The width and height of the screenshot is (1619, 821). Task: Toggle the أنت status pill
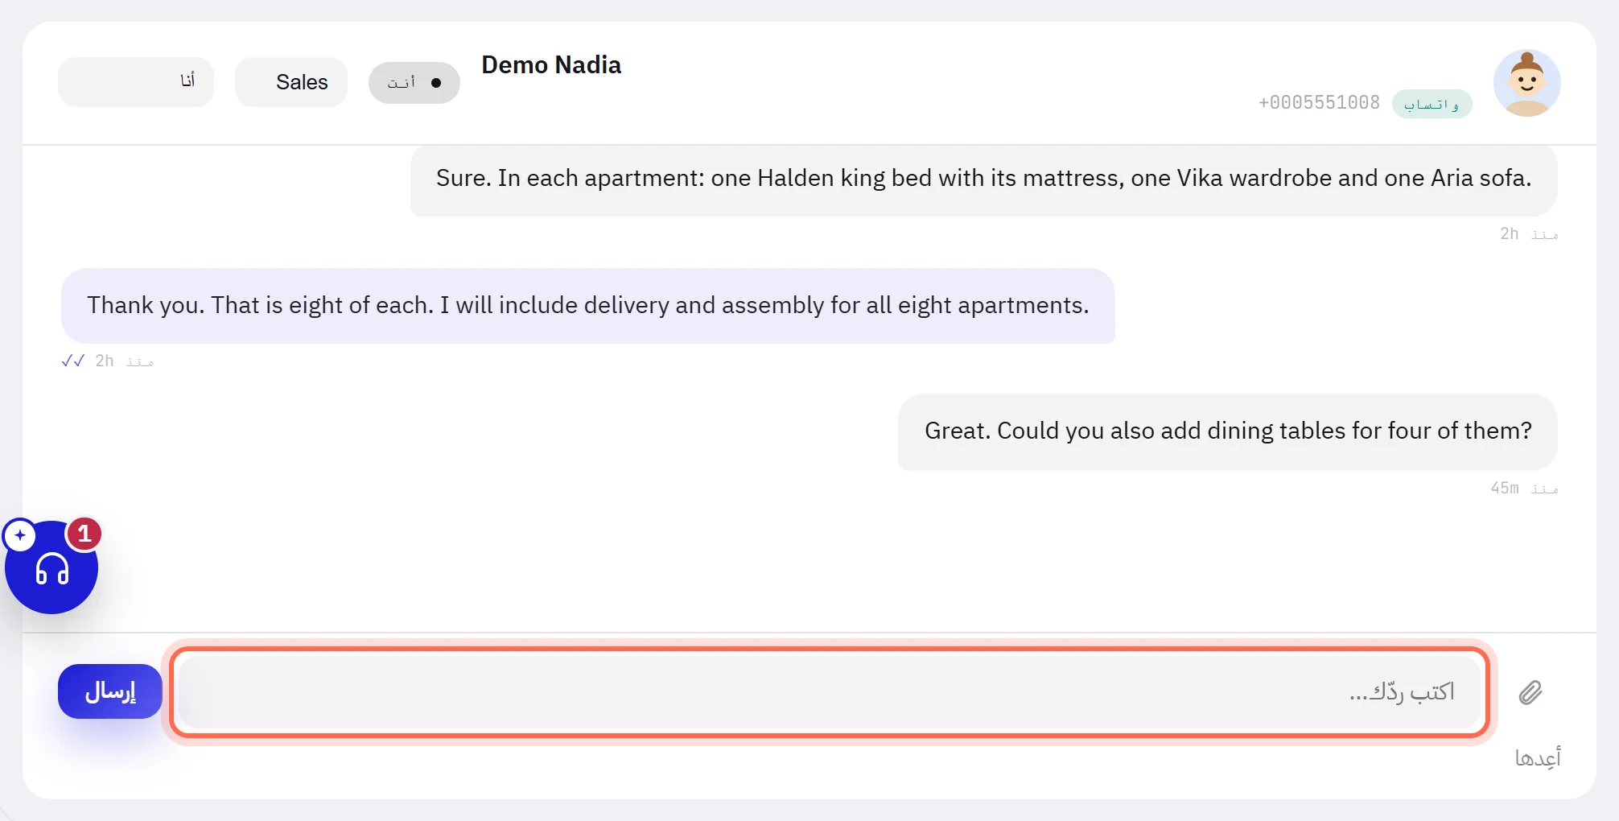[414, 83]
